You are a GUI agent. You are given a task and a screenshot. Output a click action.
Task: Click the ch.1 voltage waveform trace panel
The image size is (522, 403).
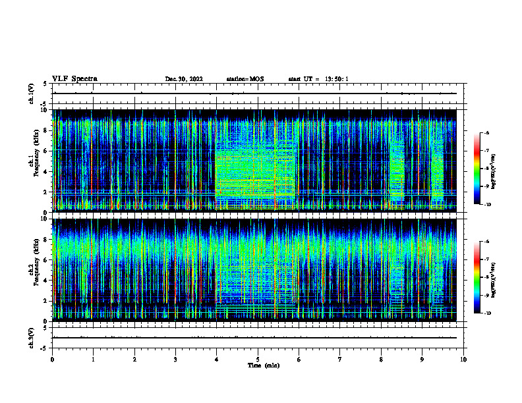pyautogui.click(x=259, y=94)
